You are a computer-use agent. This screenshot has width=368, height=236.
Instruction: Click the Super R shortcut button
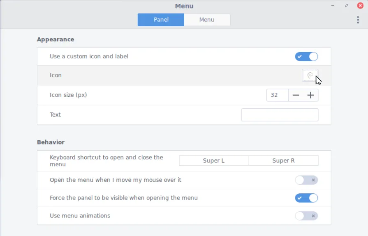click(283, 160)
